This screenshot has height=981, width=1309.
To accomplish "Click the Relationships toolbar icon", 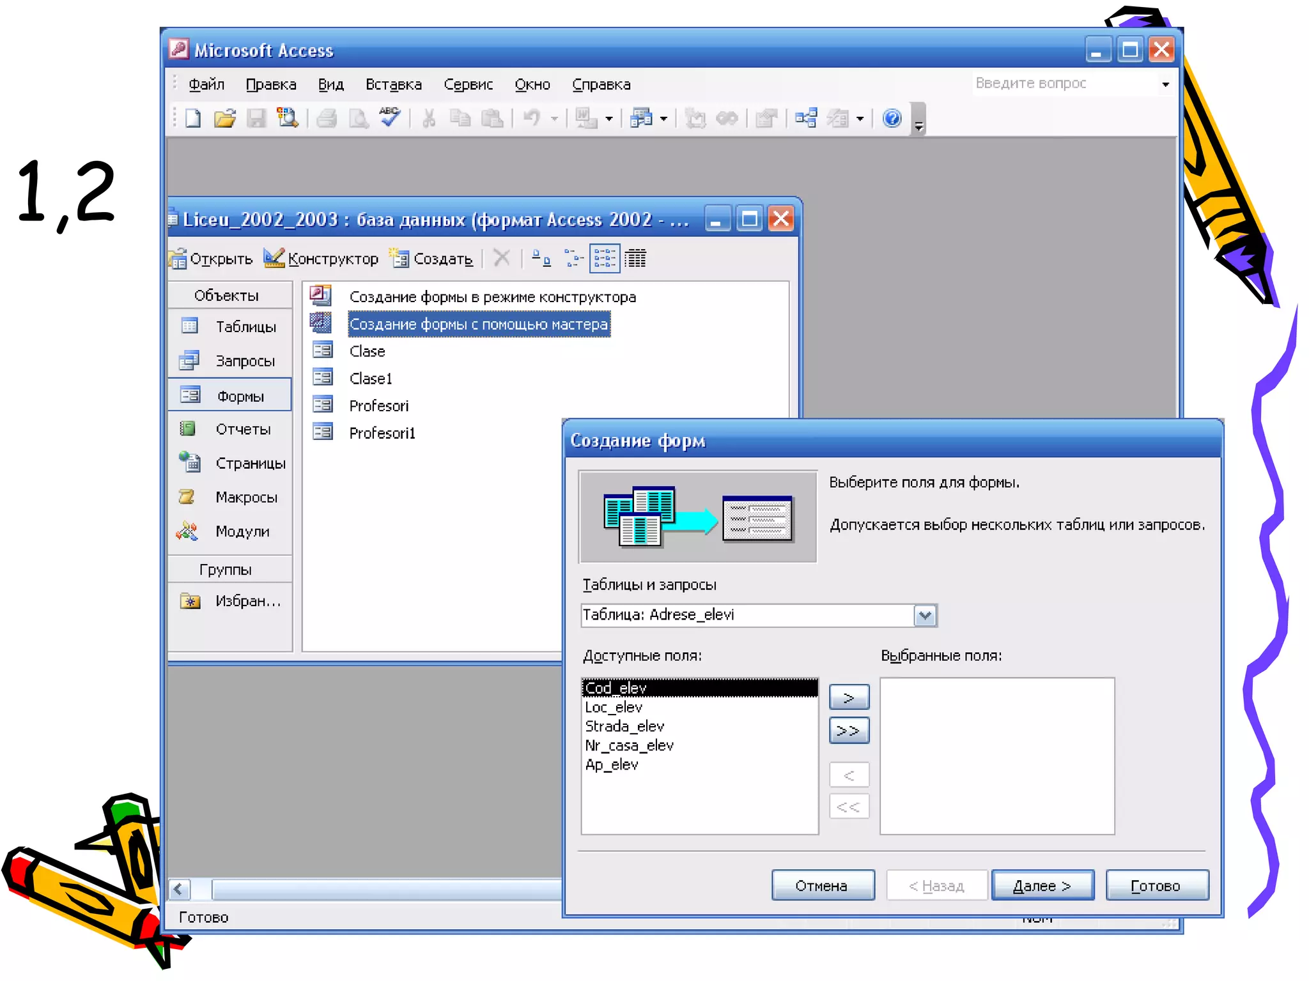I will pos(805,118).
